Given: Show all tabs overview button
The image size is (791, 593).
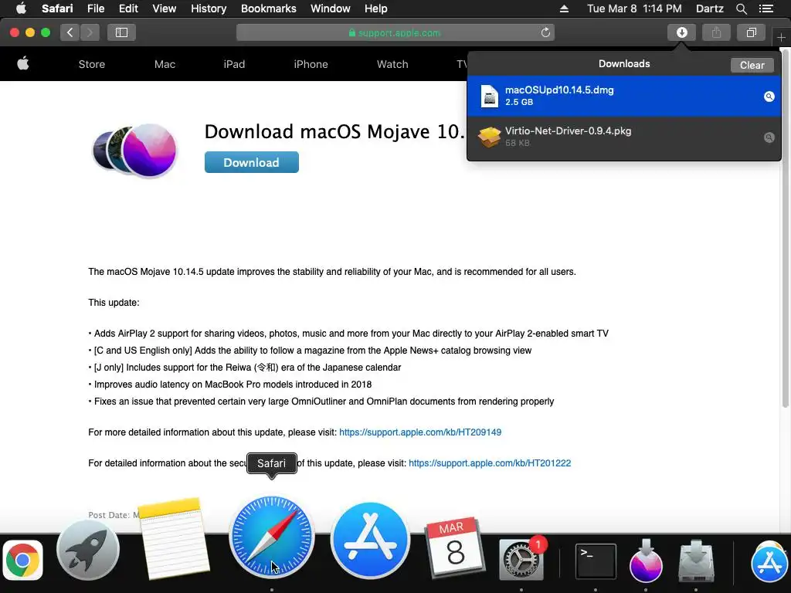Looking at the screenshot, I should pos(751,32).
